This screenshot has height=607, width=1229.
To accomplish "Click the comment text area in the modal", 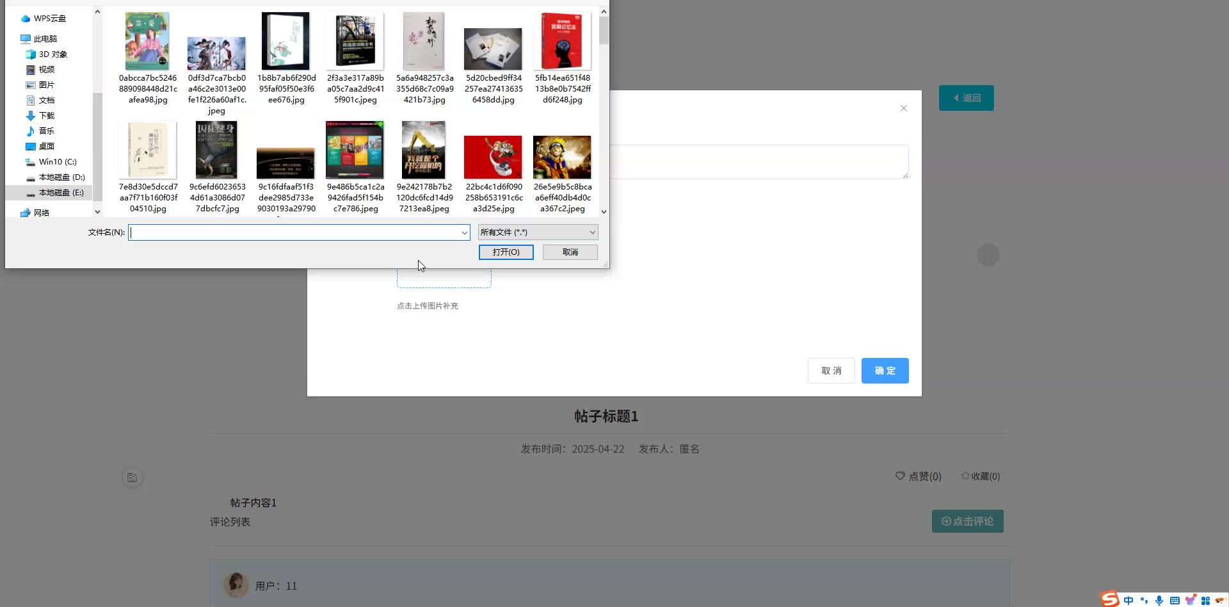I will click(759, 162).
